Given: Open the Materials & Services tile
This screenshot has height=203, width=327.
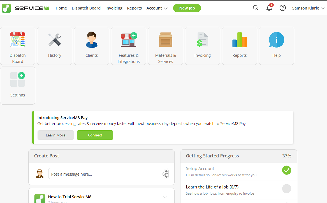Looking at the screenshot, I should coord(166,46).
